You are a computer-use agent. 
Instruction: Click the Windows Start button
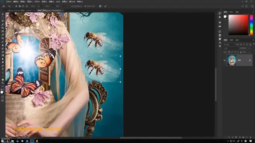(2, 141)
